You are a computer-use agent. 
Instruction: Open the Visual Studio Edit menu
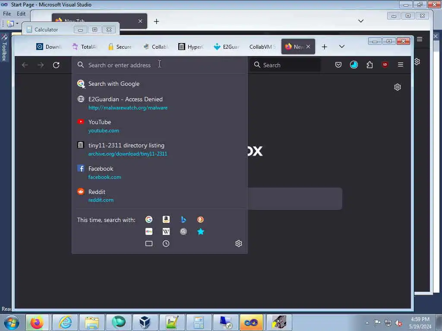click(x=21, y=13)
